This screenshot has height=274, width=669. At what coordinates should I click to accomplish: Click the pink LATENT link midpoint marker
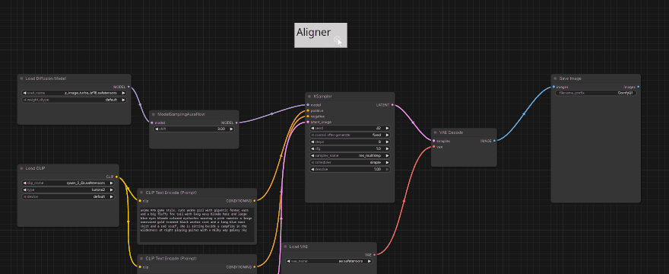tap(413, 123)
